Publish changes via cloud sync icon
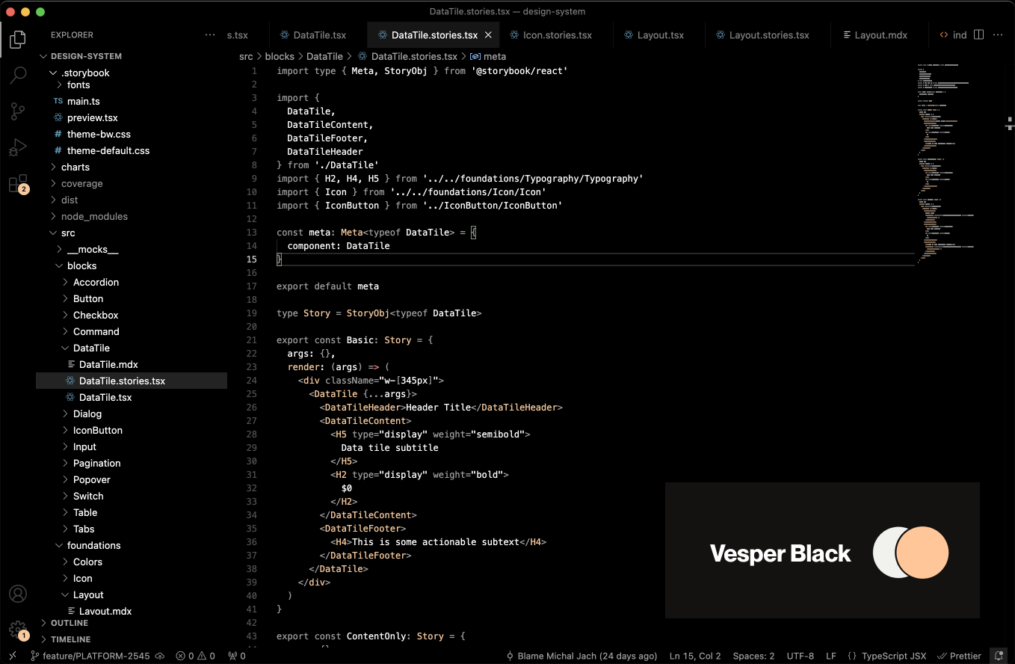The height and width of the screenshot is (664, 1015). (159, 656)
